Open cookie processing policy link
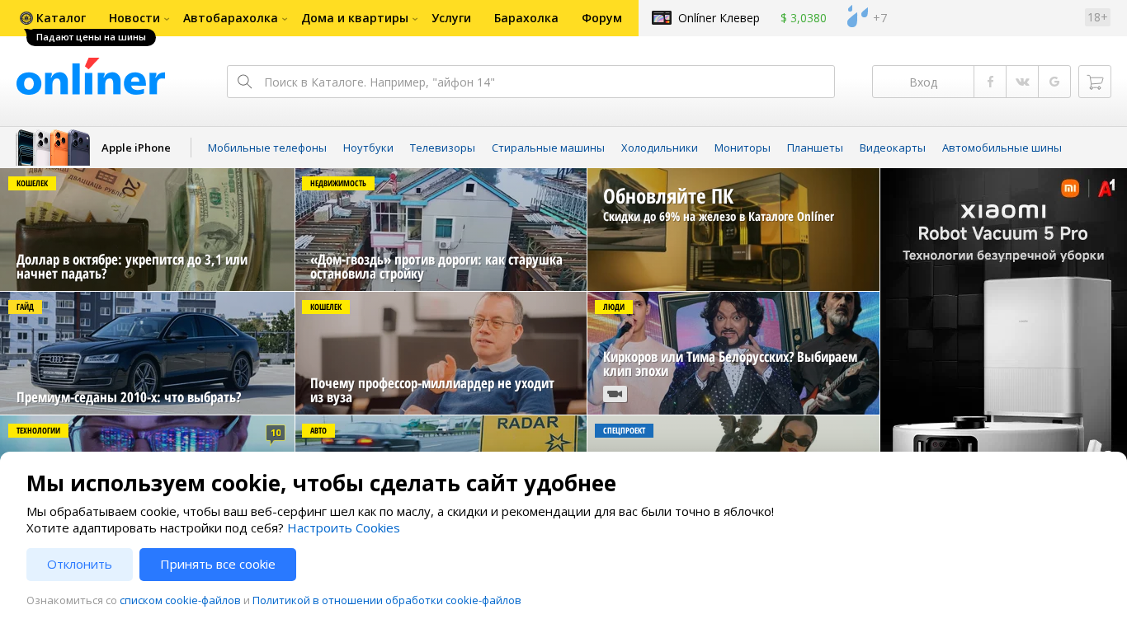Viewport: 1127px width, 633px height. coord(387,601)
